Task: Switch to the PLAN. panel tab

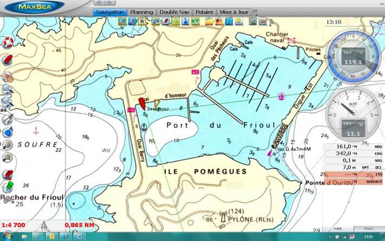Action: 369,228
